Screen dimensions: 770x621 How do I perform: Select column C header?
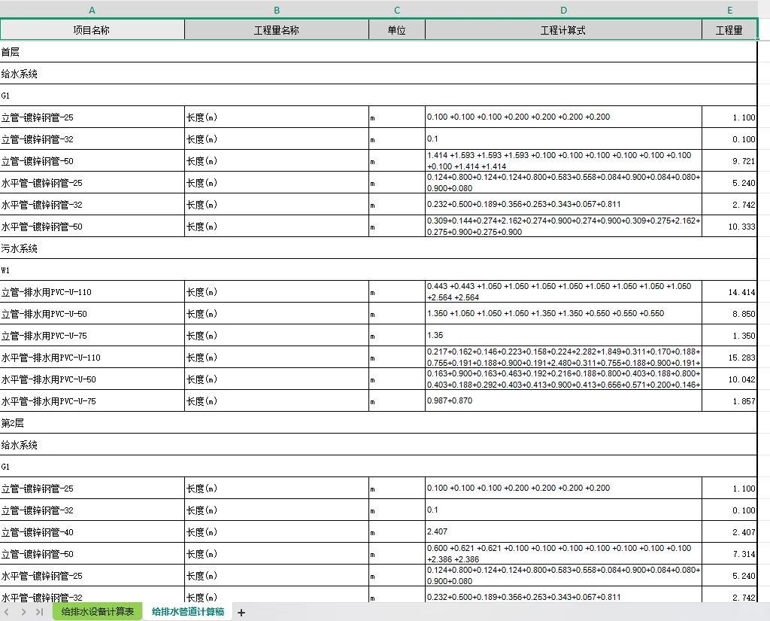pyautogui.click(x=397, y=10)
